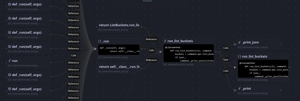Click the file path under the ListBuckets return node

tap(113, 30)
